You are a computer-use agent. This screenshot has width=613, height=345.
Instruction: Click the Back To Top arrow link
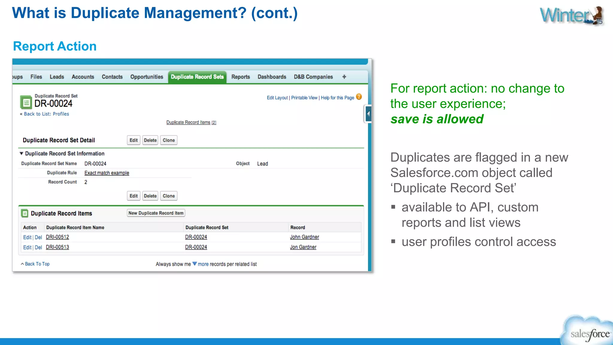coord(35,264)
